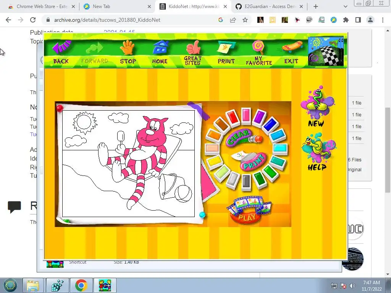Pick the dark blue paint swatch

click(271, 125)
